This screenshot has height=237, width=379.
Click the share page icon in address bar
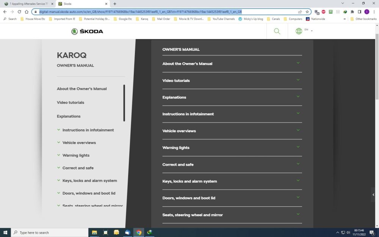pos(300,12)
